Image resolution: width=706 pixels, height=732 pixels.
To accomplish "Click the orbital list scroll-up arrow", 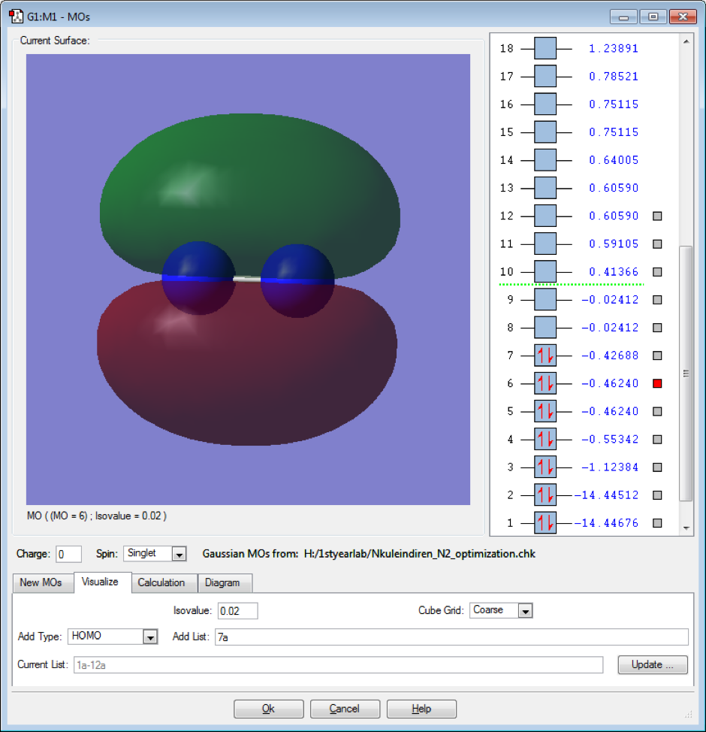I will [686, 41].
